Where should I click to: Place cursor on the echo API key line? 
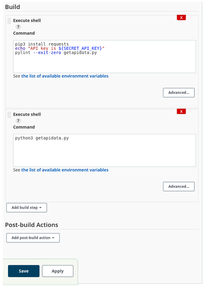(60, 48)
